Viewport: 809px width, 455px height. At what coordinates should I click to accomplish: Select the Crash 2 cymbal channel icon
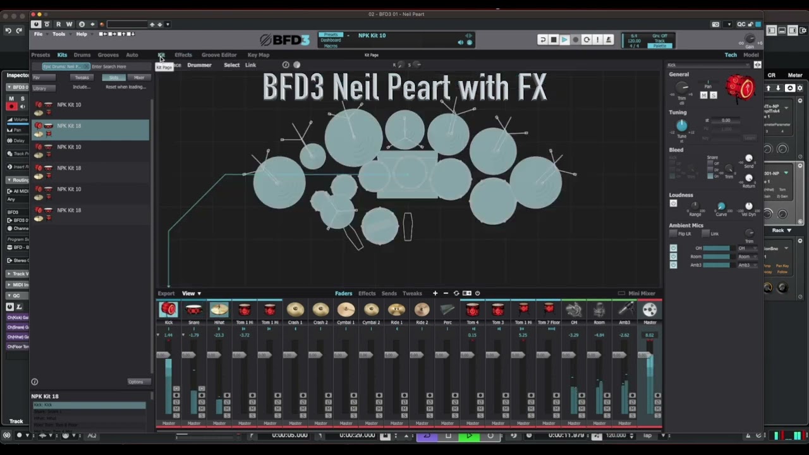click(x=320, y=310)
